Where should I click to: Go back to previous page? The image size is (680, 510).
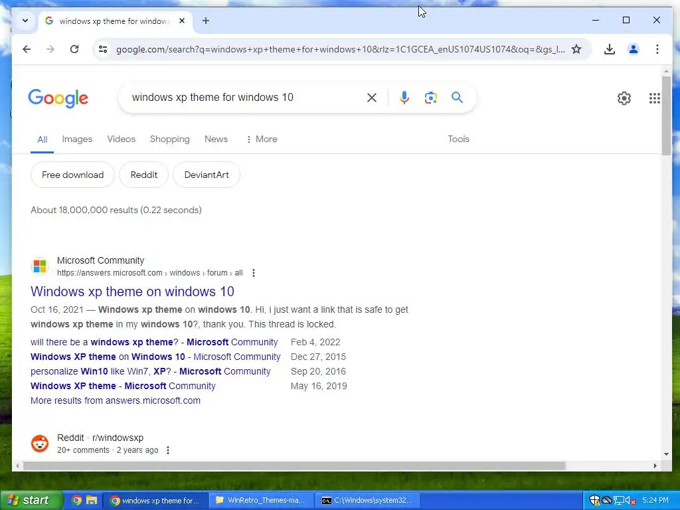[x=27, y=49]
